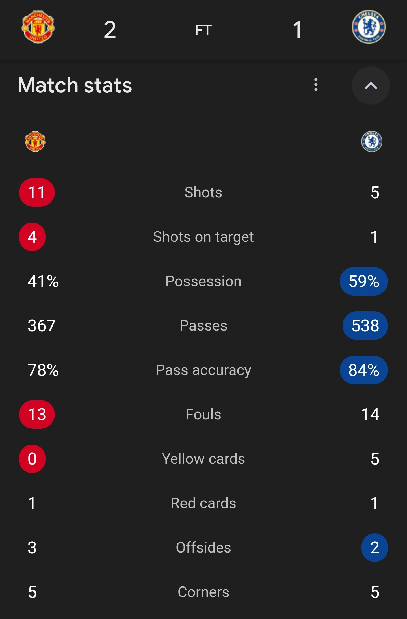Select the red 11 shots badge
The width and height of the screenshot is (407, 619).
pyautogui.click(x=37, y=192)
